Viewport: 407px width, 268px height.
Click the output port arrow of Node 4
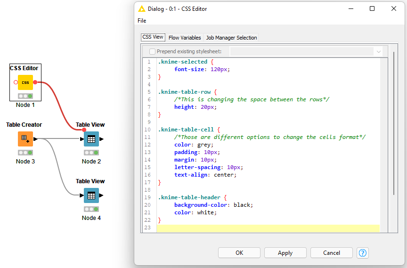pos(101,195)
